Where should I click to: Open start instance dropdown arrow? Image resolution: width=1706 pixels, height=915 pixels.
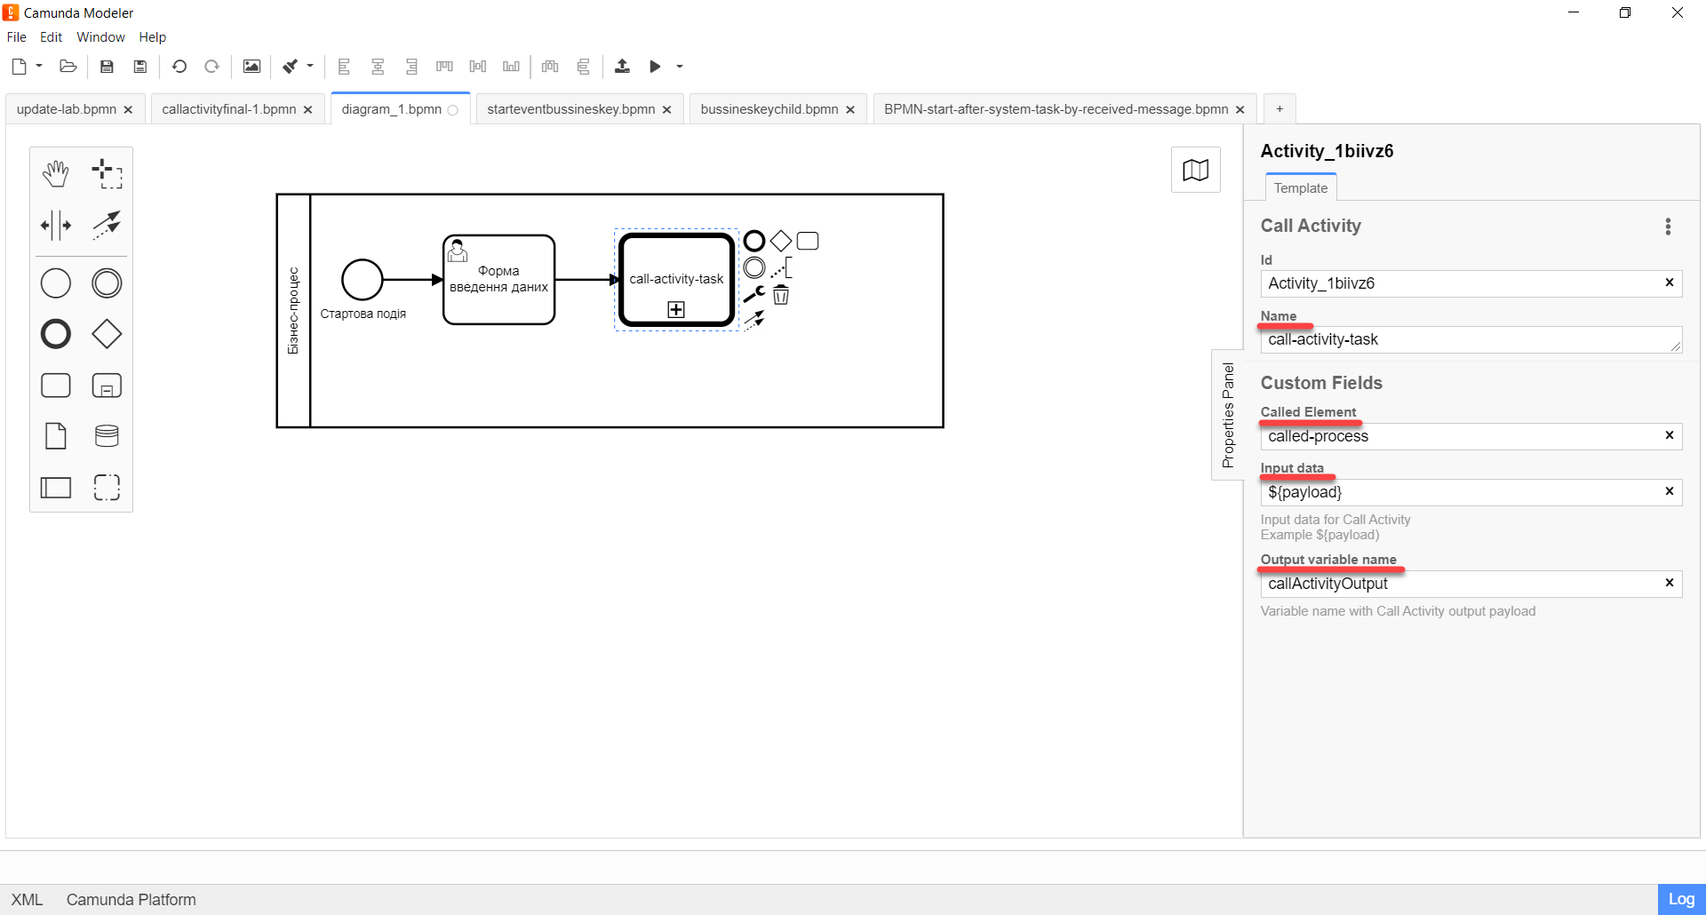tap(680, 67)
